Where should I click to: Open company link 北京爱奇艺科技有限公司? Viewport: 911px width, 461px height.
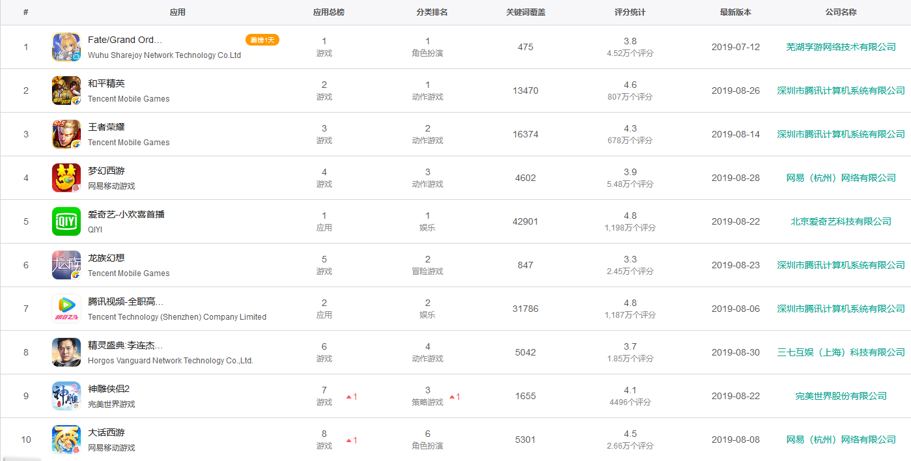[x=841, y=221]
